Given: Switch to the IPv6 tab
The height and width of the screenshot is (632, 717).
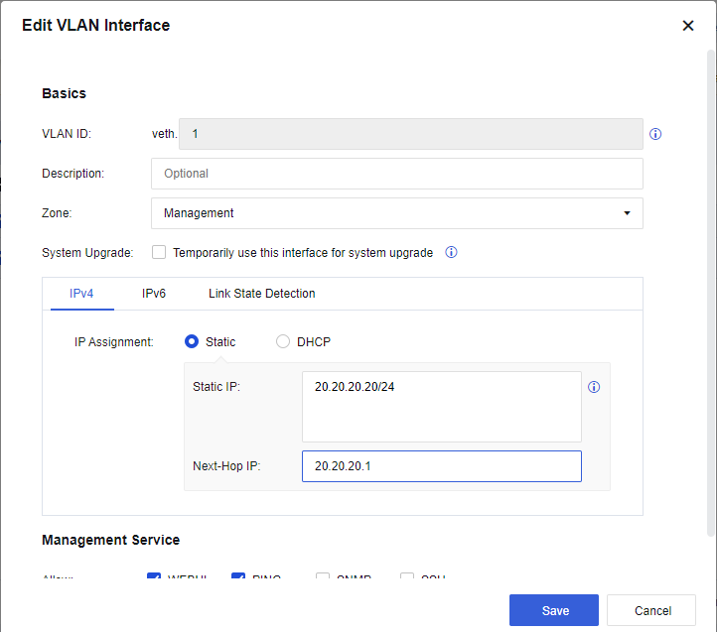Looking at the screenshot, I should [154, 294].
